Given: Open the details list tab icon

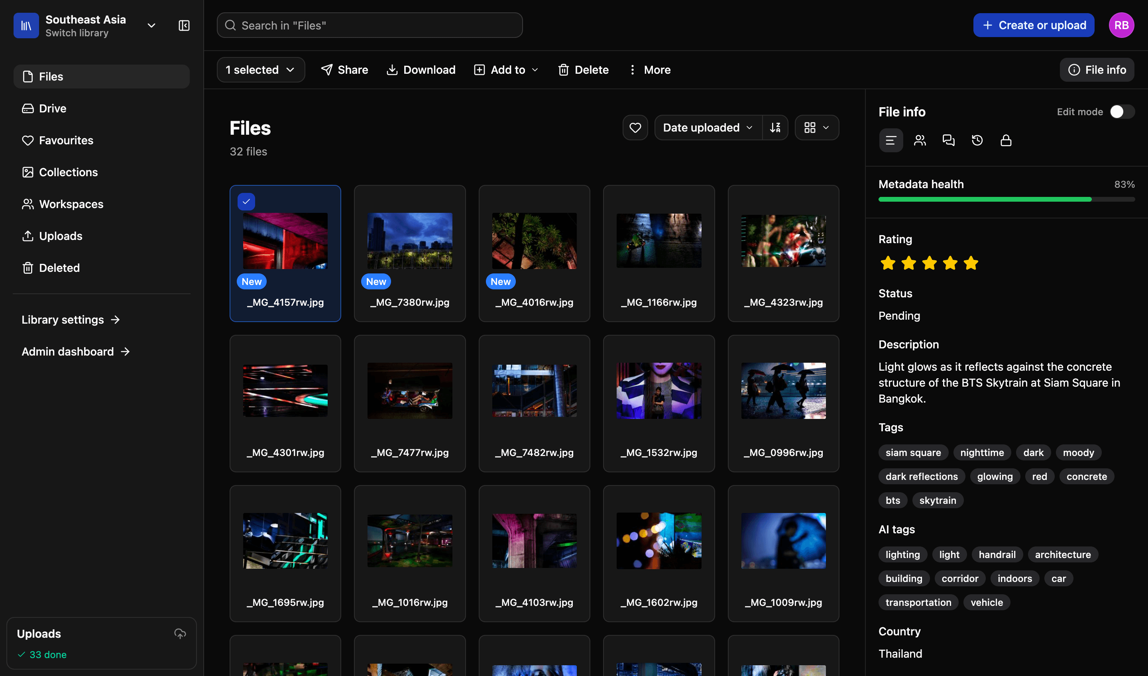Looking at the screenshot, I should 890,140.
